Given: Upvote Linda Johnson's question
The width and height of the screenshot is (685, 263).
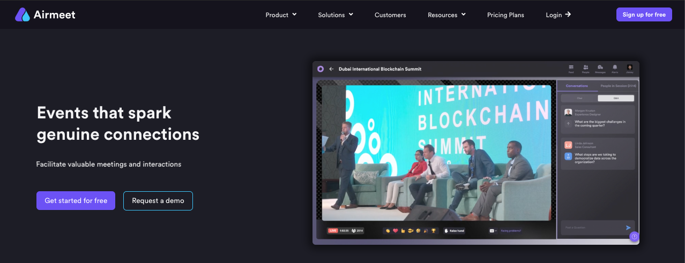Looking at the screenshot, I should [568, 156].
